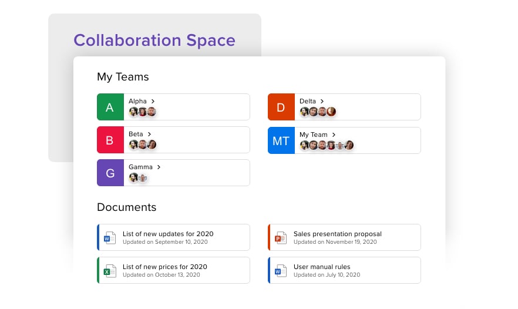
Task: Click the PowerPoint icon for Sales presentation proposal
Action: click(281, 238)
